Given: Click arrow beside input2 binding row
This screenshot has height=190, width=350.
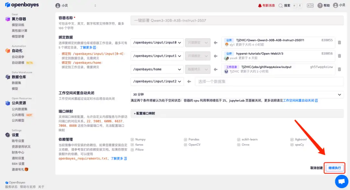Looking at the screenshot, I should pos(189,81).
